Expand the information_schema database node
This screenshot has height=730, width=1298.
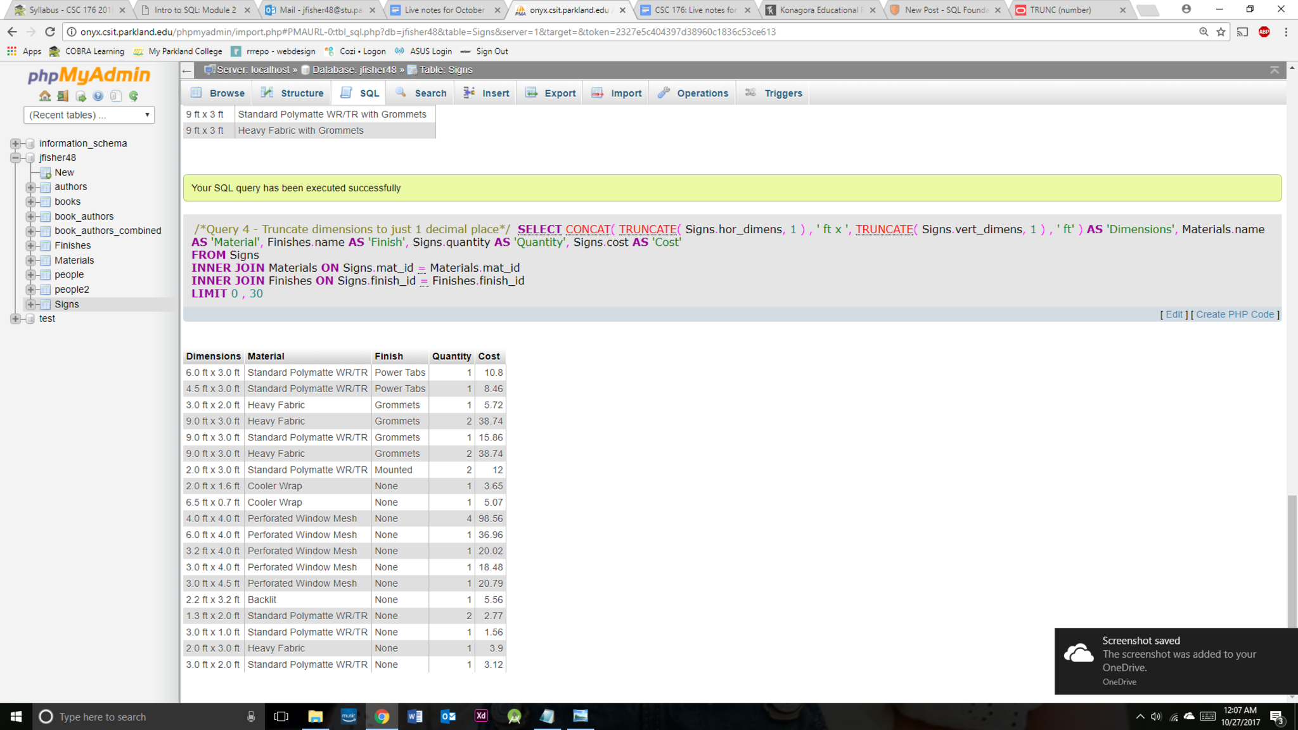click(15, 144)
